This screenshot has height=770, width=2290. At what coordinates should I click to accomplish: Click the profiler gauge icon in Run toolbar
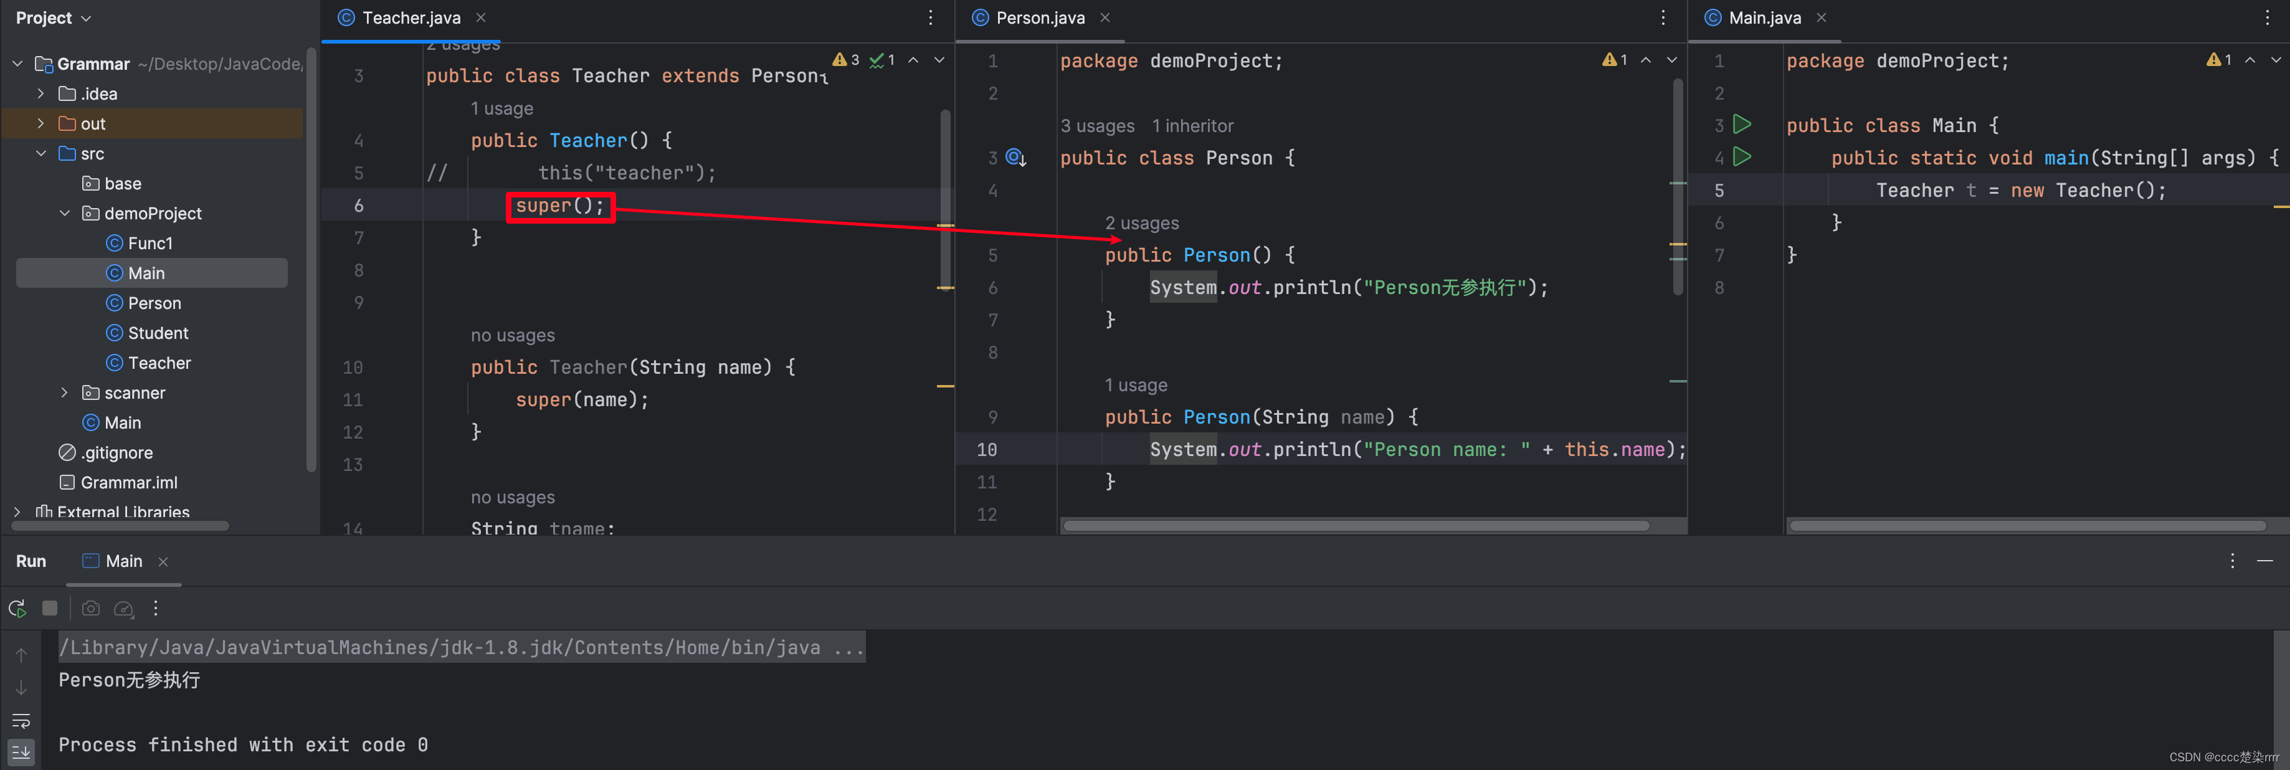(123, 608)
